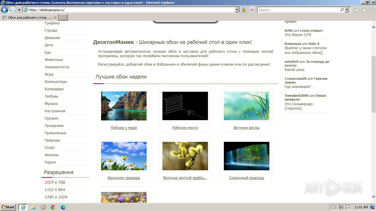Go to the Игры category

coord(49,74)
